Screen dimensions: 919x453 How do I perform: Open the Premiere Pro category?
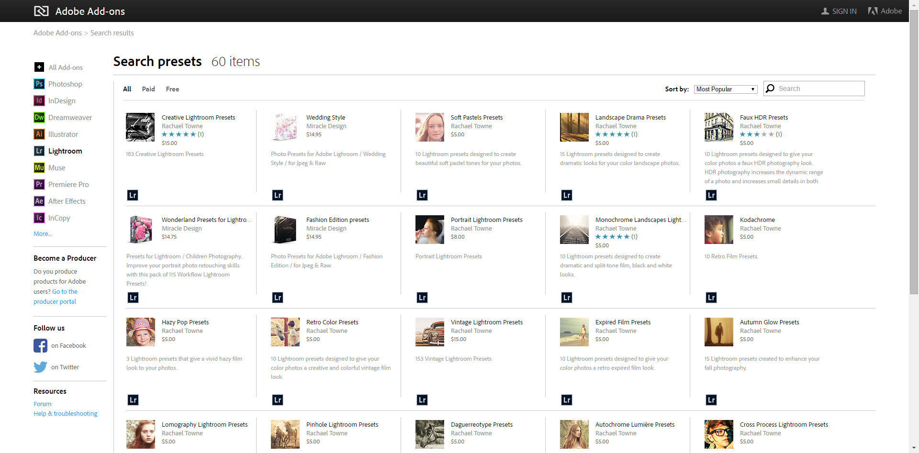tap(68, 185)
